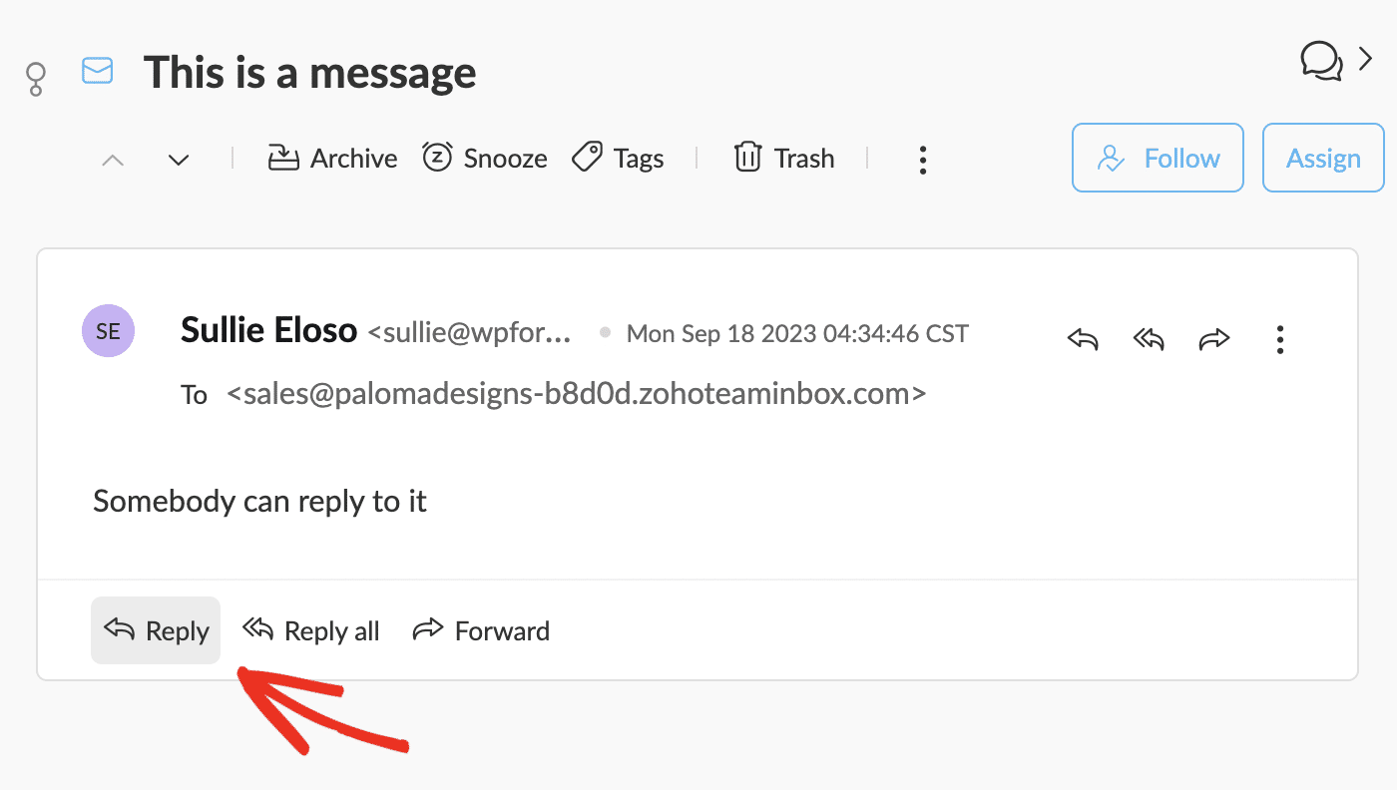
Task: Navigate to next conversation with down arrow
Action: 178,159
